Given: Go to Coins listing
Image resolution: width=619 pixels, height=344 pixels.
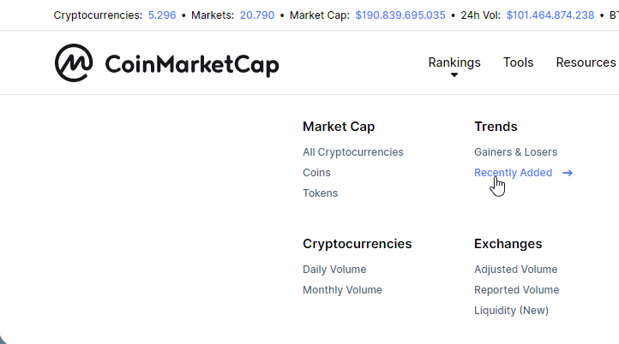Looking at the screenshot, I should (x=316, y=173).
